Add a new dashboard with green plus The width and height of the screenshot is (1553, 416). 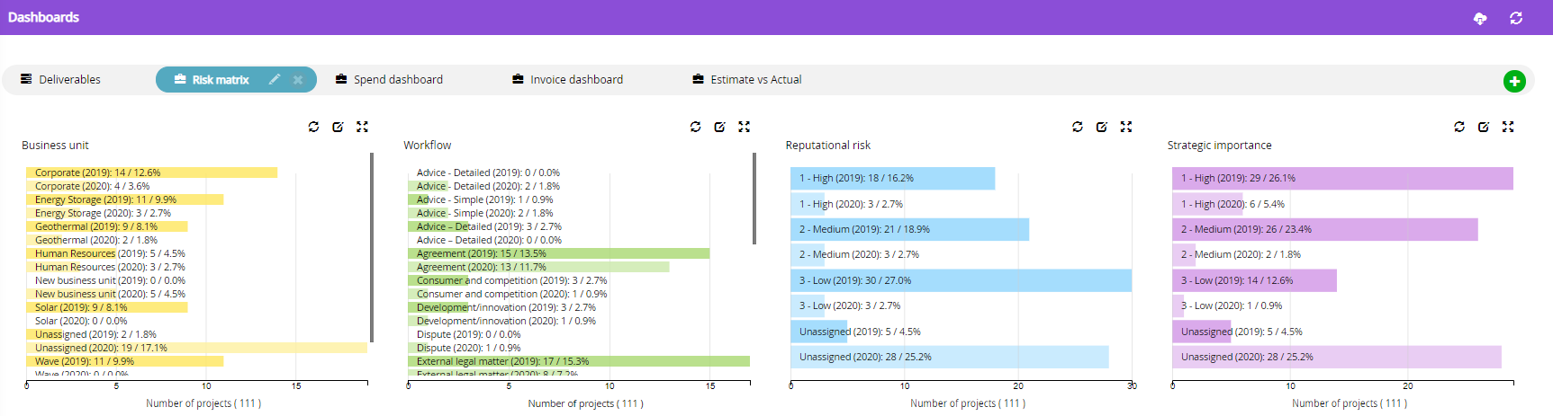(1514, 81)
